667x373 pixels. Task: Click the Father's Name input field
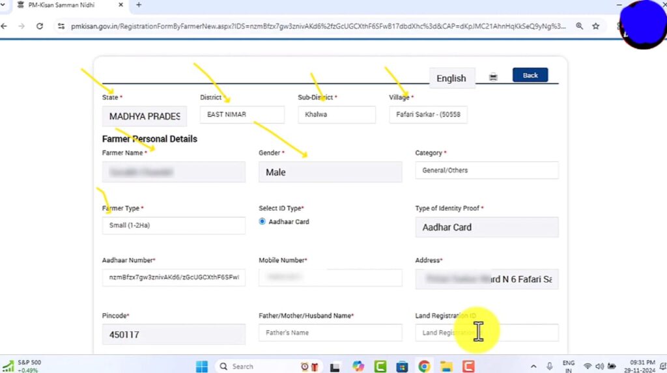click(x=330, y=333)
